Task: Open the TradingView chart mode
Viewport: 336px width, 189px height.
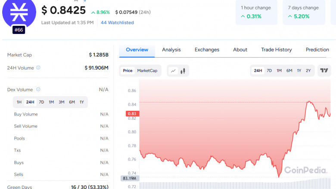Action: click(324, 70)
